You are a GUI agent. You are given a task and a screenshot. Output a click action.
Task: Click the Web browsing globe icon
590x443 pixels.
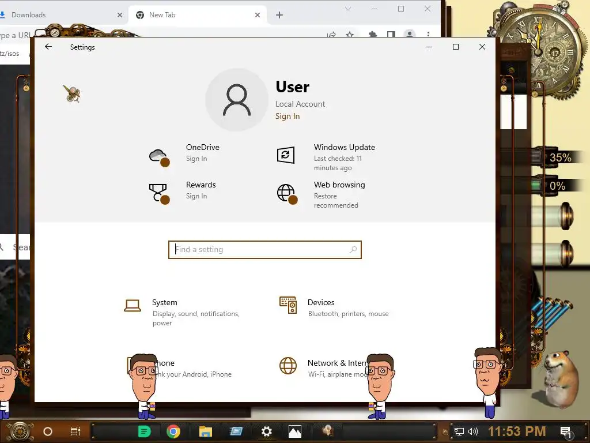point(287,194)
